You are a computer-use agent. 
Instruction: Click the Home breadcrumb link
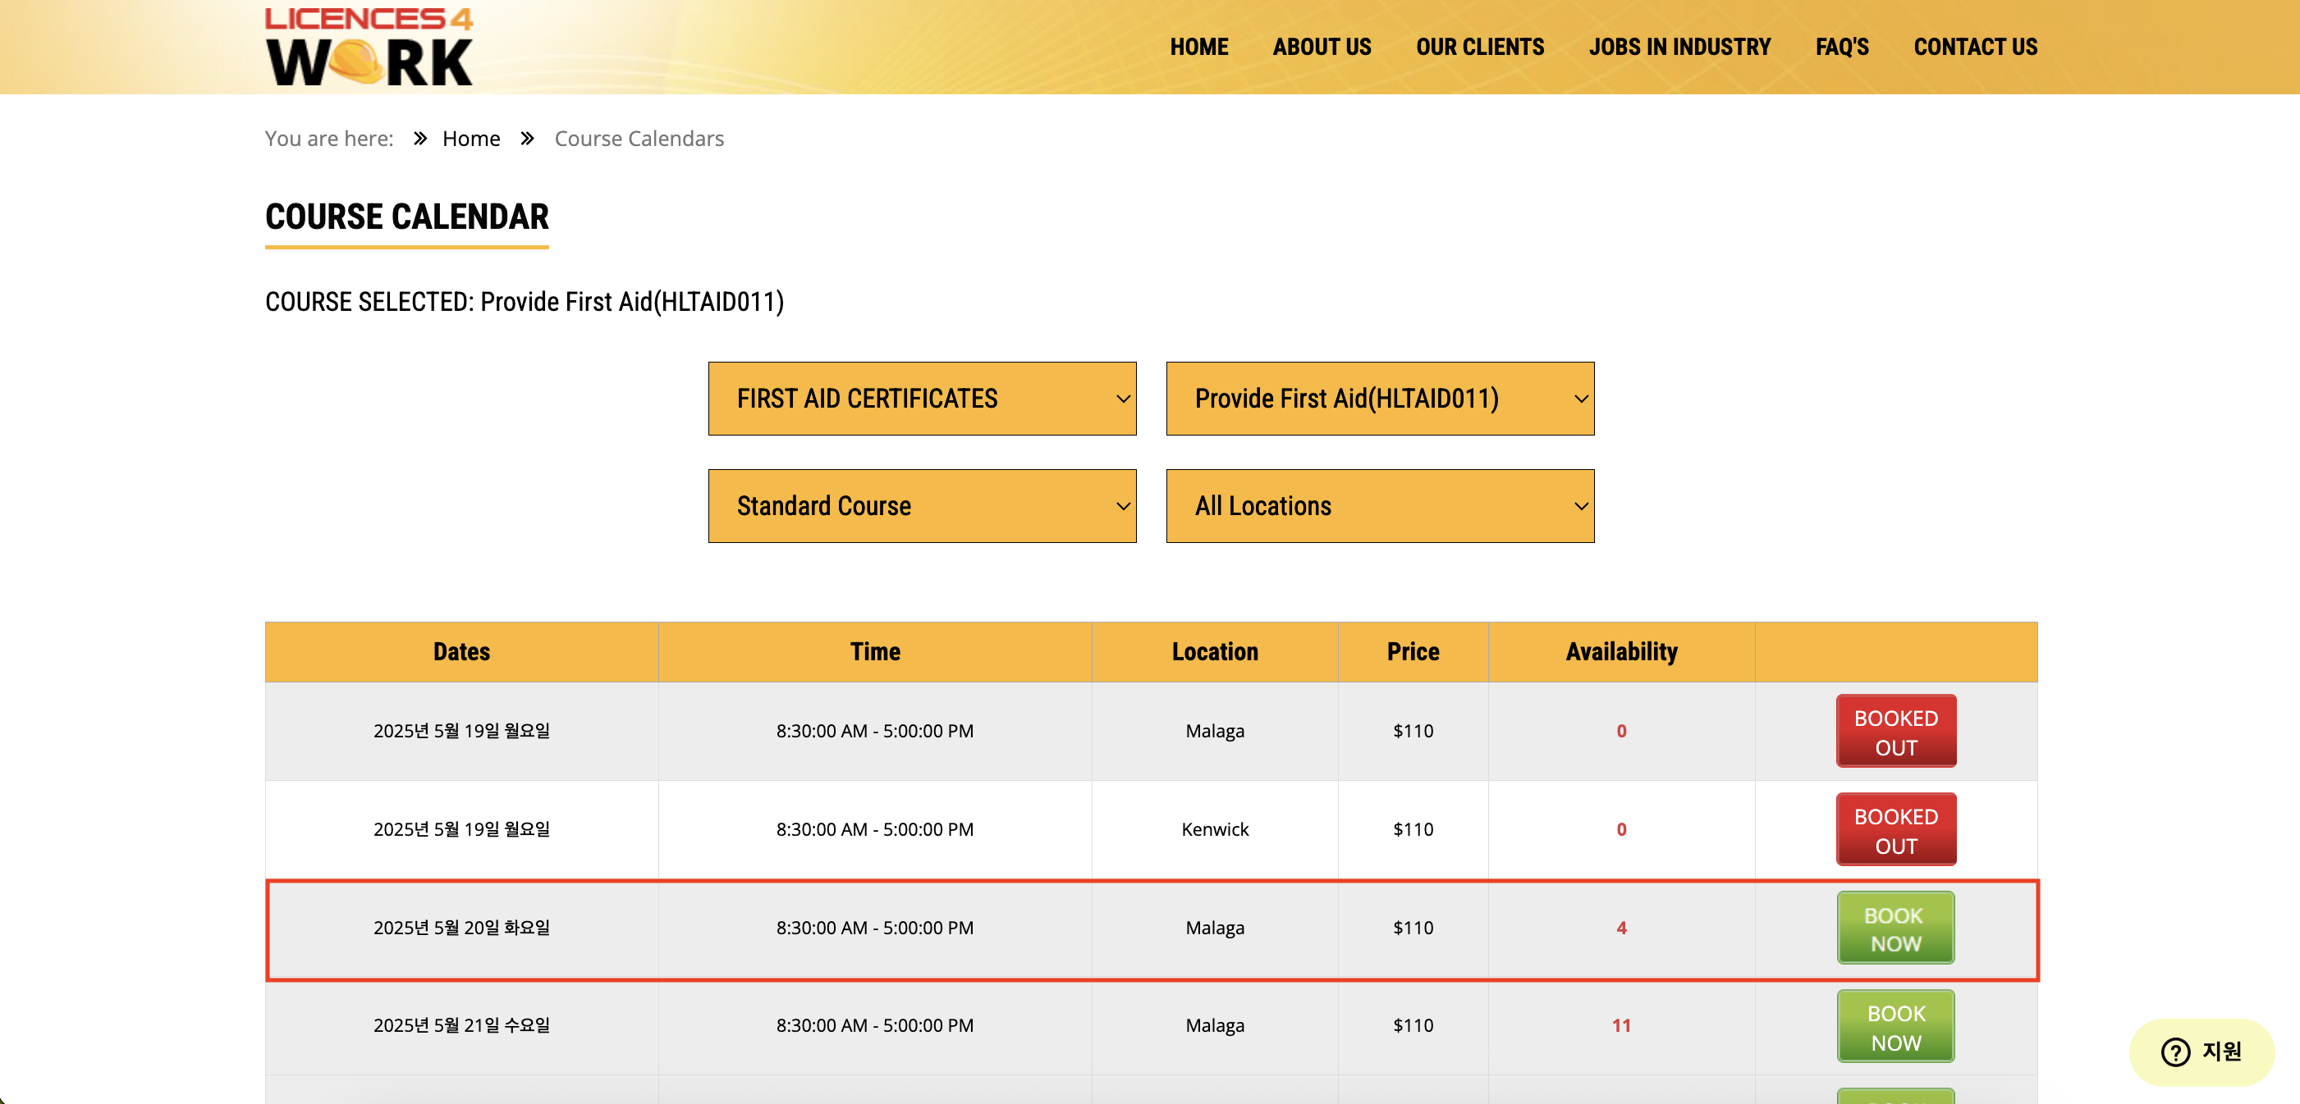pos(470,139)
